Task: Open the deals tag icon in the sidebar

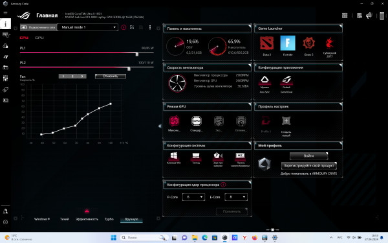Action: click(5, 89)
